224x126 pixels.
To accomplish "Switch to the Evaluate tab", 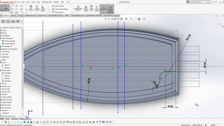I will coord(21,15).
